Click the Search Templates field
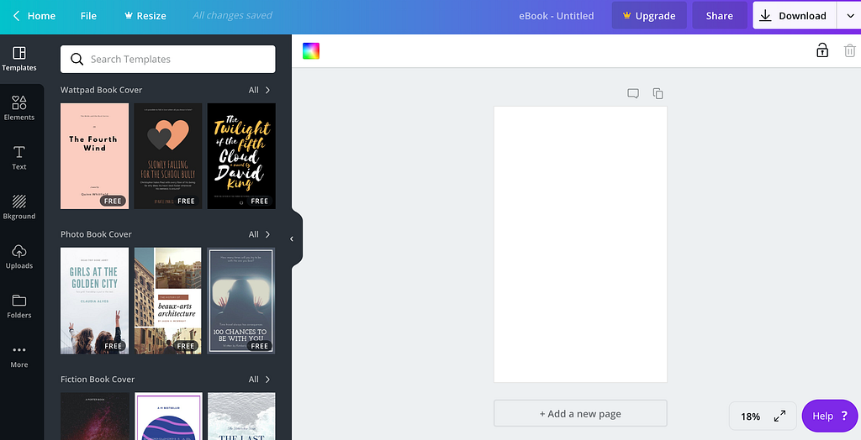Viewport: 861px width, 440px height. click(168, 60)
